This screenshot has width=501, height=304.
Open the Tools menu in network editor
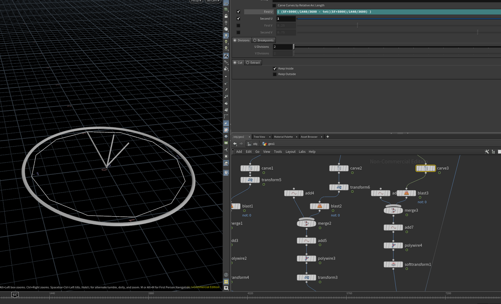click(278, 152)
